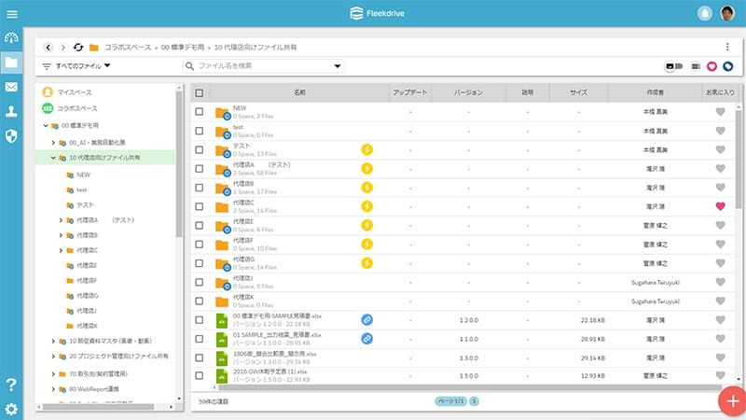The image size is (746, 420).
Task: Open the dashboard gauge icon in sidebar
Action: point(11,38)
